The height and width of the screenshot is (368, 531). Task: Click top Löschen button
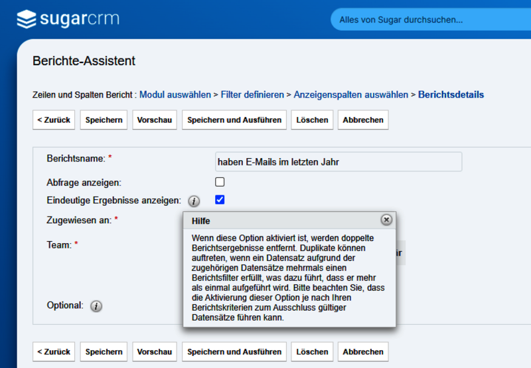(312, 120)
